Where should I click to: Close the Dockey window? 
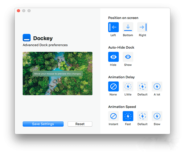click(x=18, y=11)
